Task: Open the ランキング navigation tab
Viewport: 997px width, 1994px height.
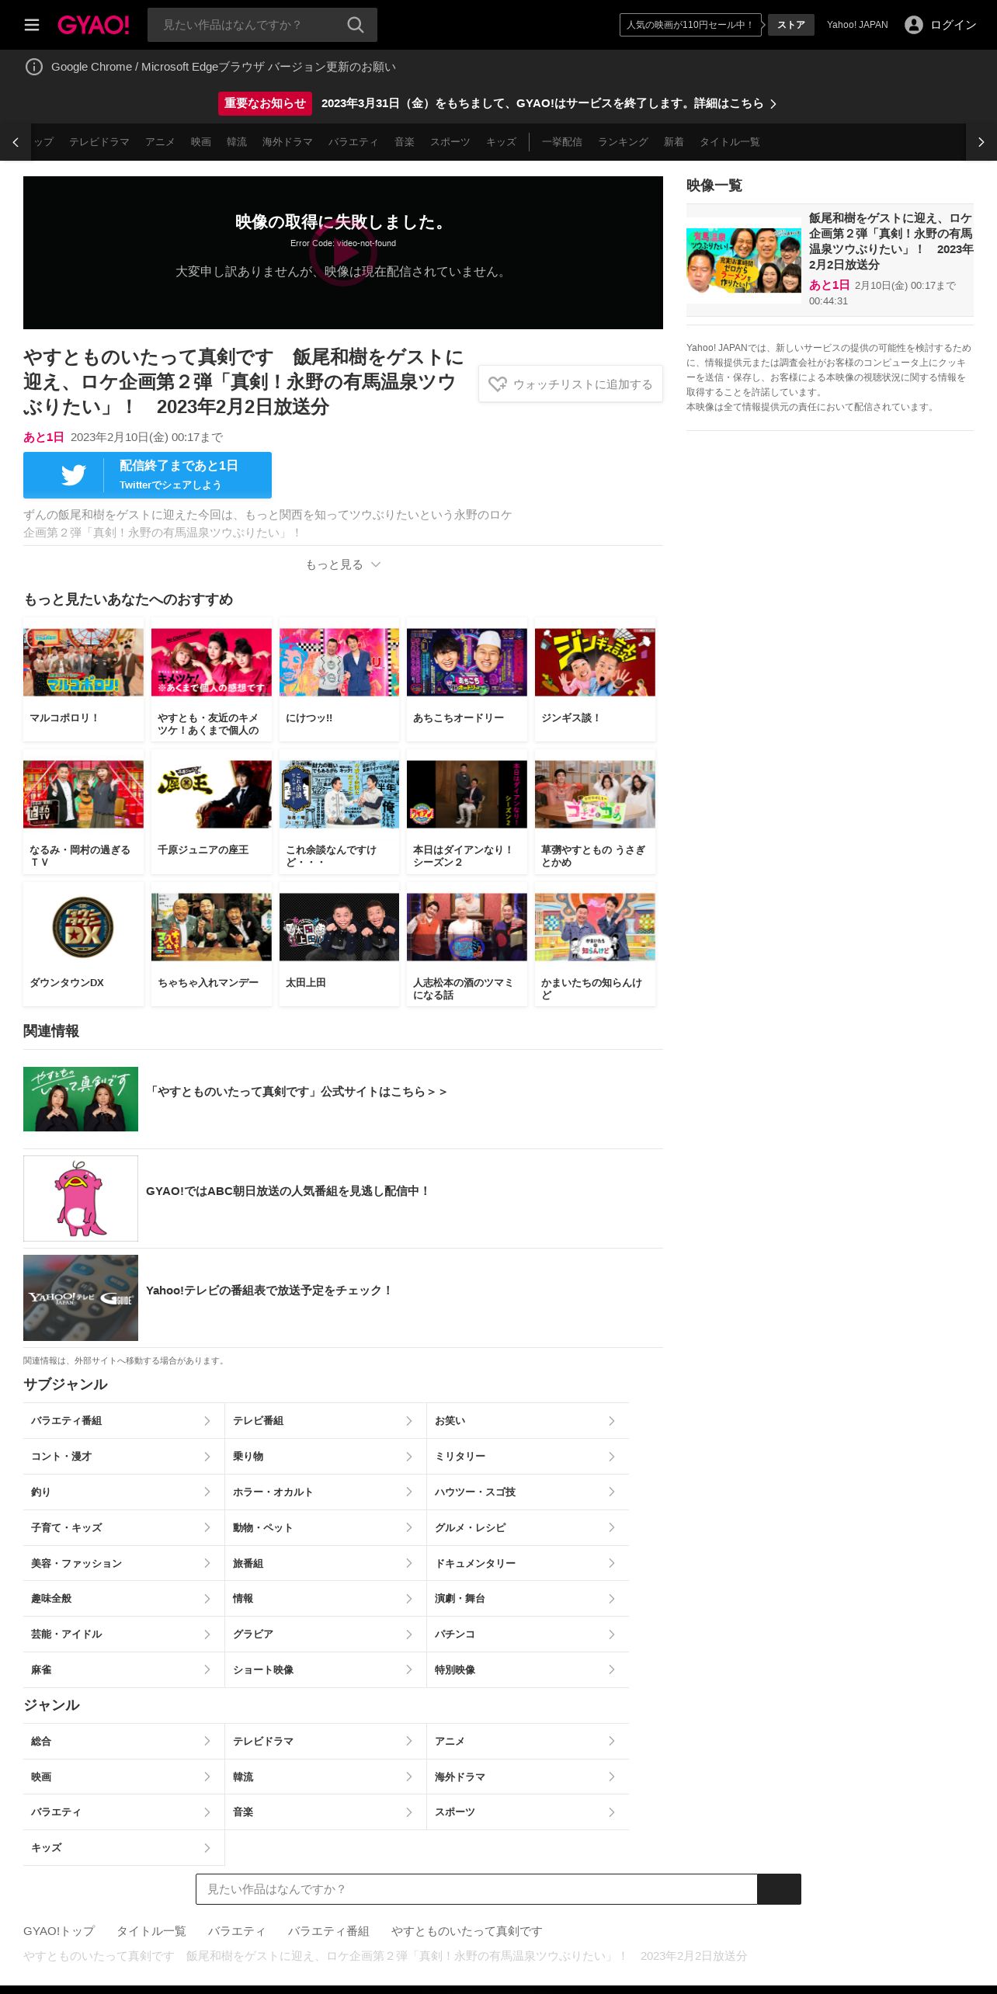Action: (x=623, y=142)
